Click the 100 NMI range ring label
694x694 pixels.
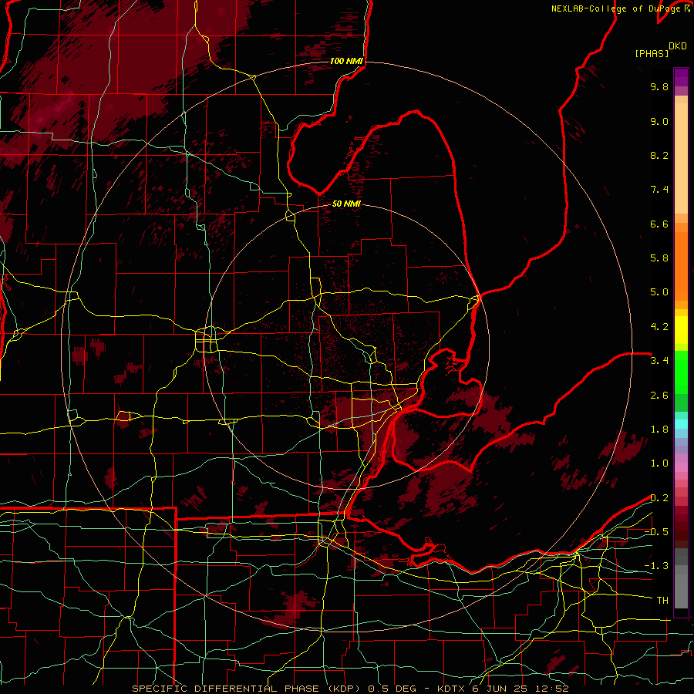[346, 61]
